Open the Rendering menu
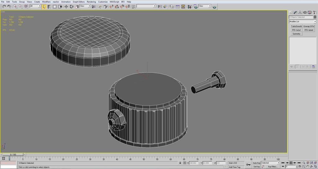Screen dimensions: 318x169 [91, 2]
